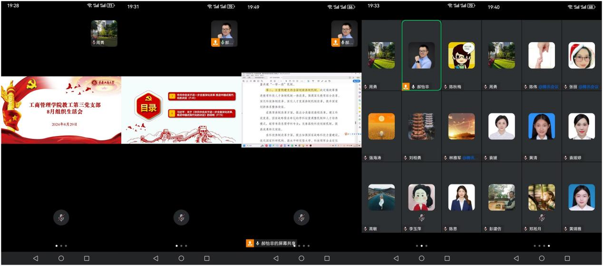Tap the shared 目录 slide content
603x266 pixels.
(x=181, y=110)
